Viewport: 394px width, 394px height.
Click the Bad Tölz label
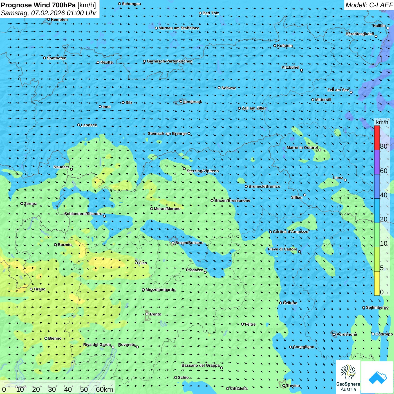(211, 13)
